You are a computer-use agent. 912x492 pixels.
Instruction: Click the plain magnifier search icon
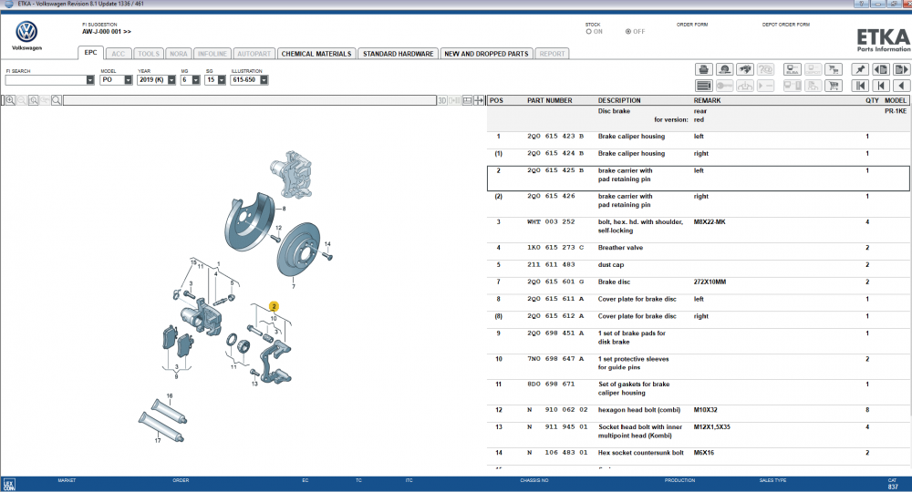point(57,100)
